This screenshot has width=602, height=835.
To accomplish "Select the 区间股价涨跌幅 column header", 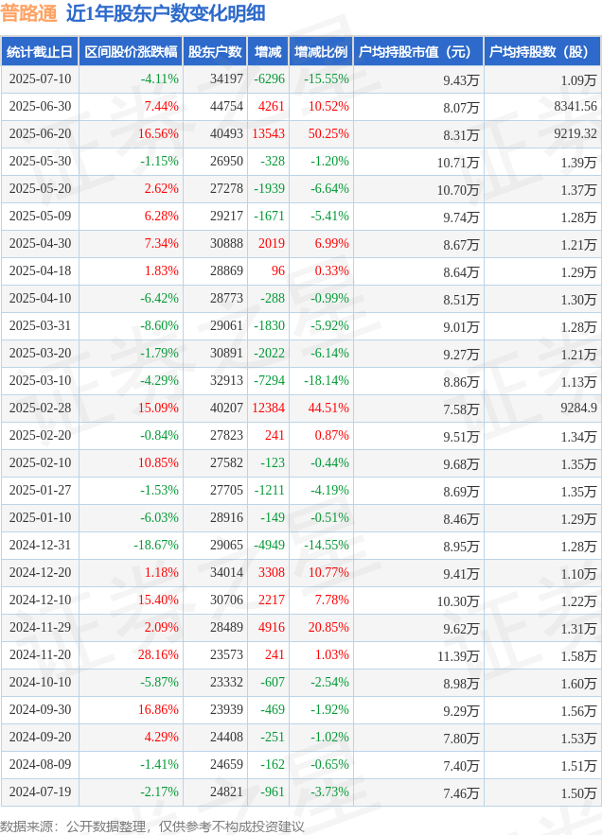I will point(131,52).
